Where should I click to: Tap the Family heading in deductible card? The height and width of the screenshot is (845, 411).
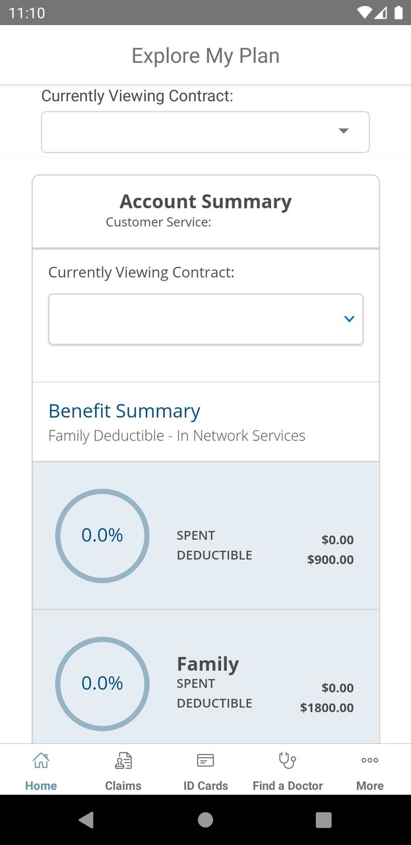(x=208, y=664)
